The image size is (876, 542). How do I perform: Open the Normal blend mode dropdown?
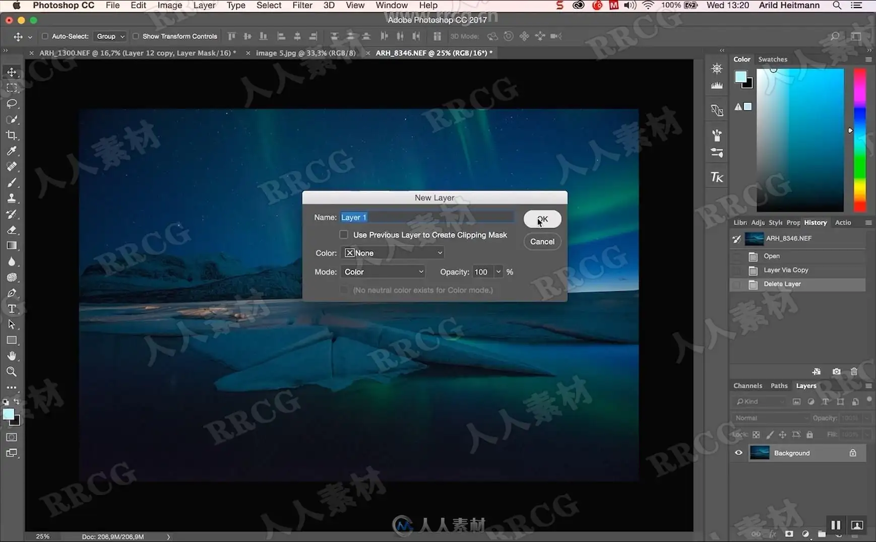770,418
